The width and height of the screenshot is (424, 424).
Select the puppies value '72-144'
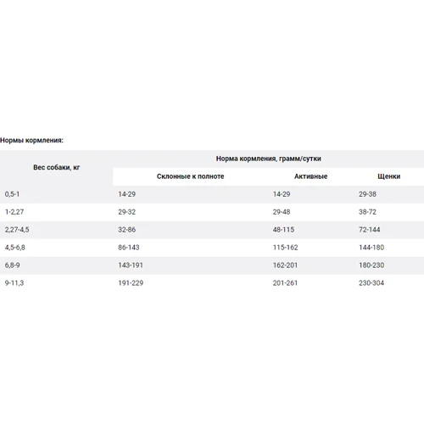coord(370,230)
